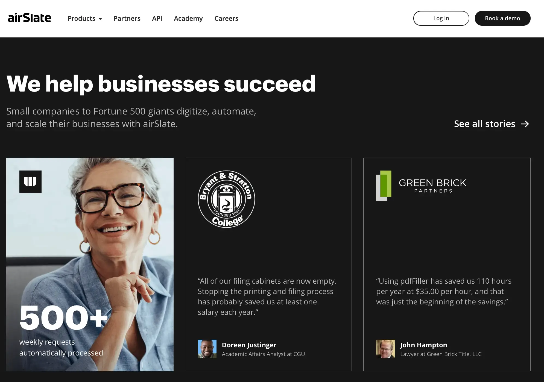Open Doreen Justinger's testimonial card
Screen dimensions: 544x382
[x=268, y=264]
